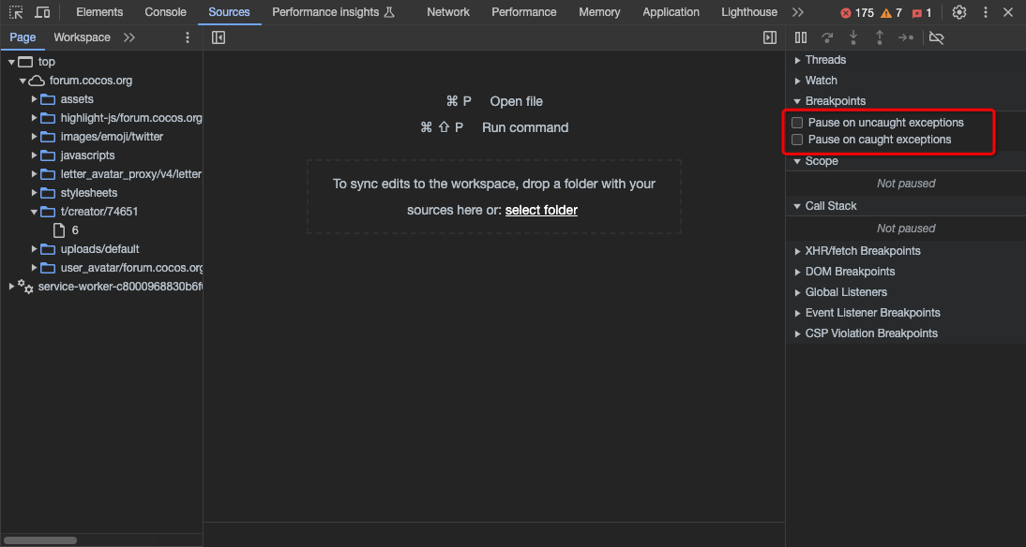Switch to the Workspace navigator tab

[x=82, y=37]
